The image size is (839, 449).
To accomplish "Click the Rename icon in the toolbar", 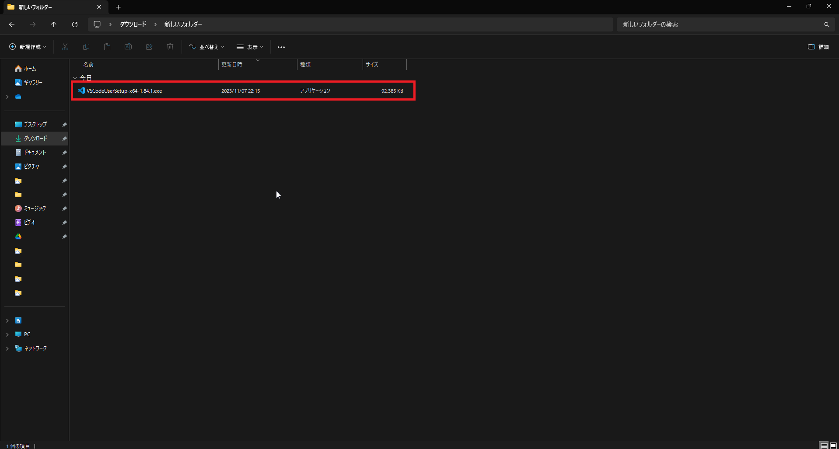I will pyautogui.click(x=128, y=47).
